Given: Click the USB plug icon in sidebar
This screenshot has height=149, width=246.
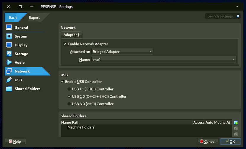Looking at the screenshot, I should [x=9, y=80].
